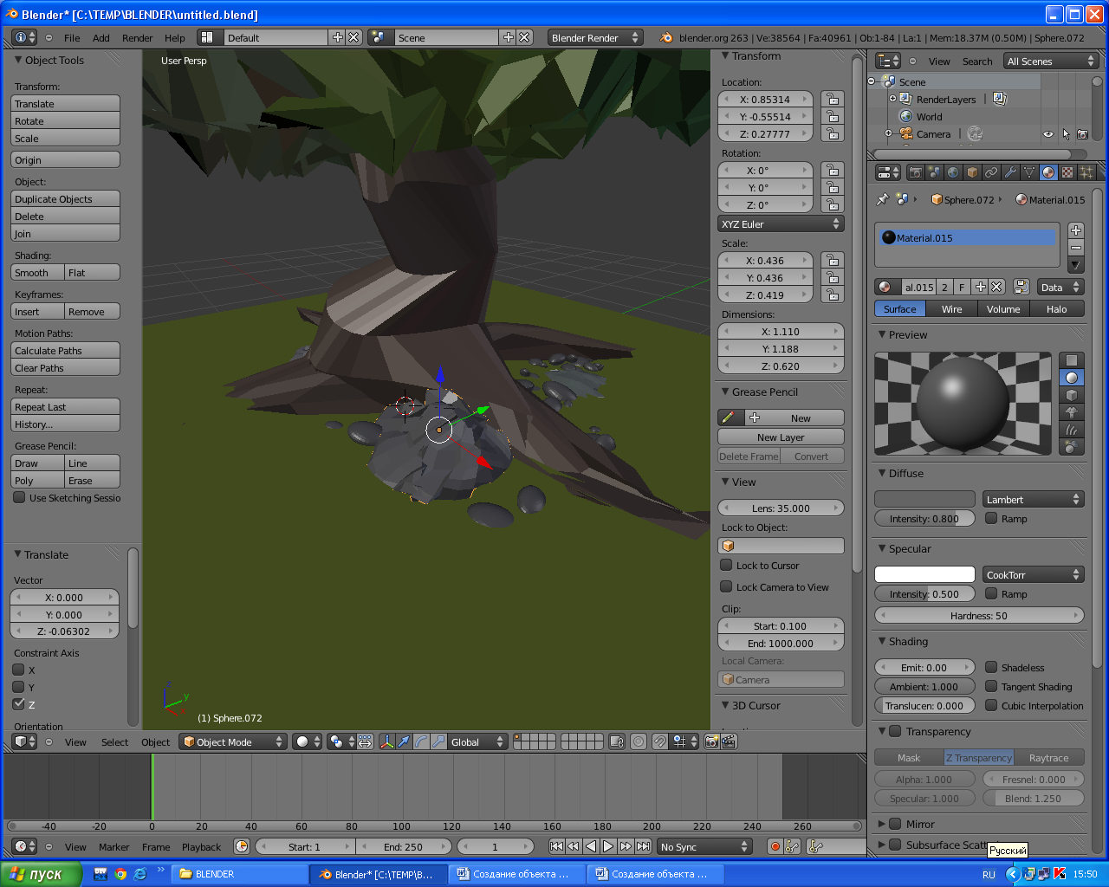
Task: Switch to the Halo material type tab
Action: coord(1056,308)
